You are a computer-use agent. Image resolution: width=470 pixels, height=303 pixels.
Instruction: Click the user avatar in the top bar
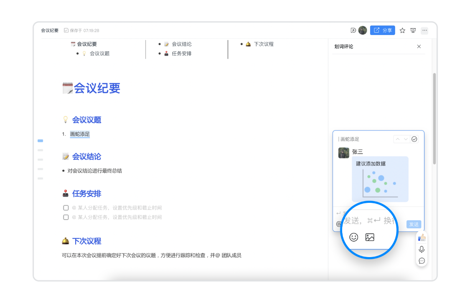click(x=362, y=30)
